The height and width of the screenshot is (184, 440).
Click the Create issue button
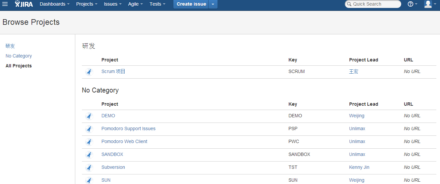pyautogui.click(x=191, y=4)
